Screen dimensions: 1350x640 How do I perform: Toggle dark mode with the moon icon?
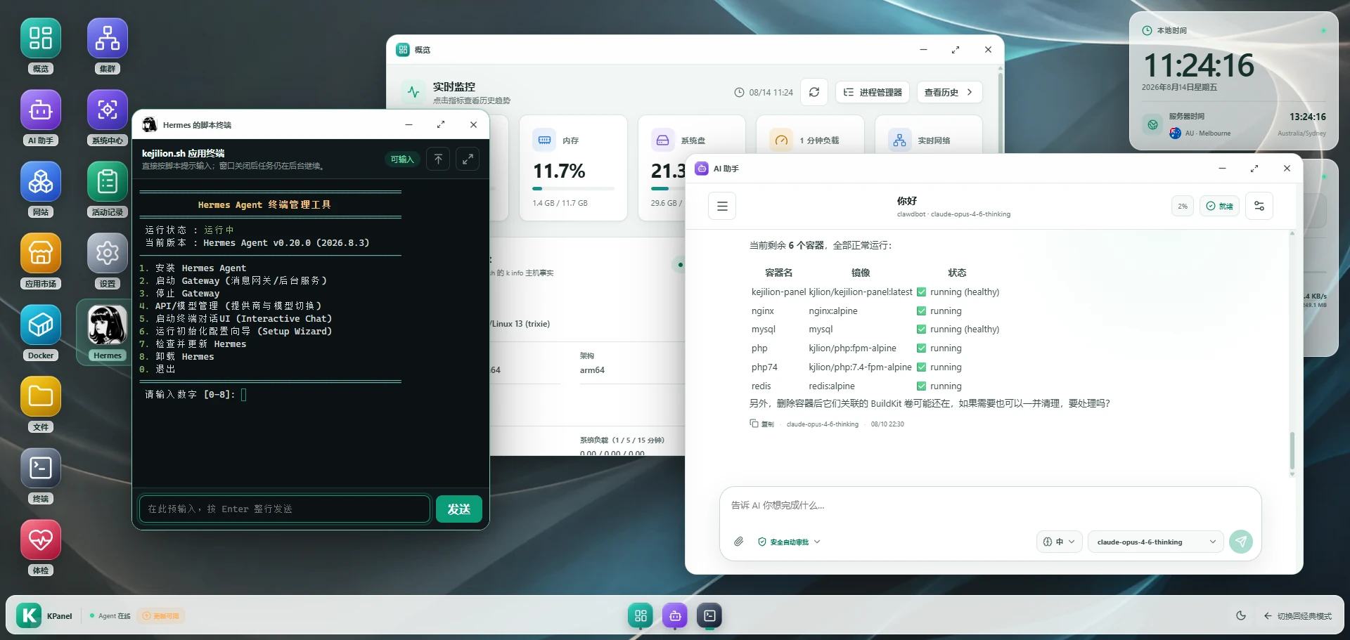coord(1241,615)
